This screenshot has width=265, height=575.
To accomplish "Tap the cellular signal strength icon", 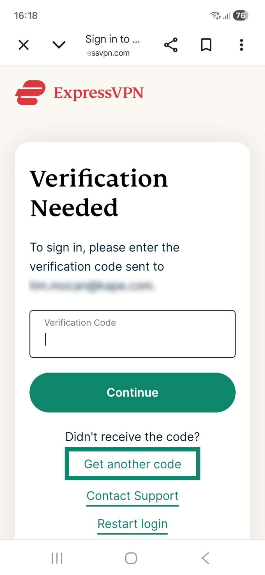I will (x=227, y=16).
